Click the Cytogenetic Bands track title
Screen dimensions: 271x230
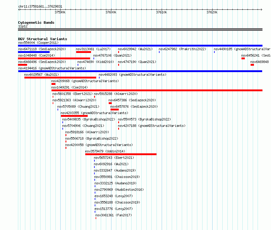coord(36,23)
